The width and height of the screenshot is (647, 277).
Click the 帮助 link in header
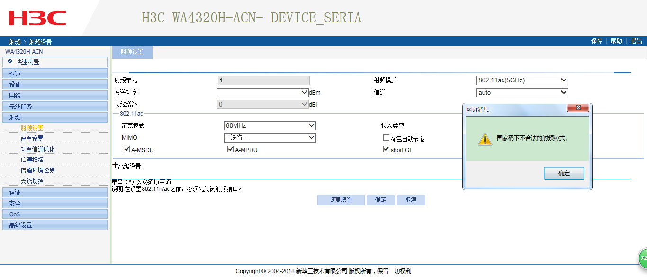pos(616,41)
